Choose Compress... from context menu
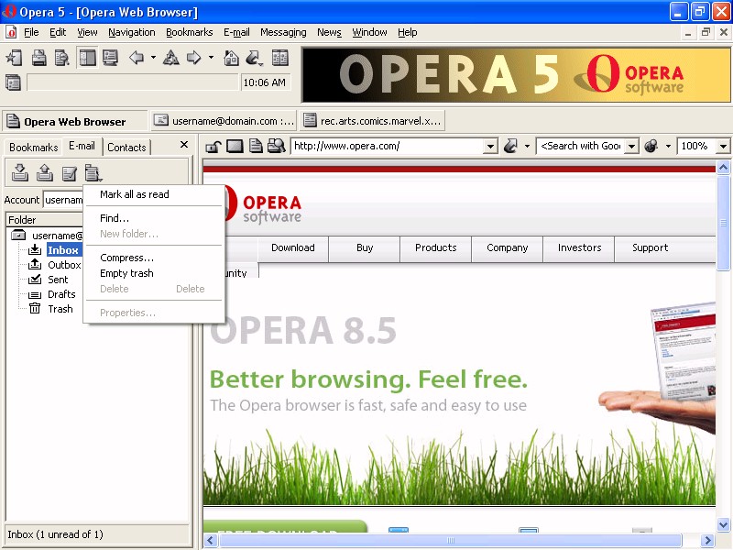Image resolution: width=733 pixels, height=550 pixels. point(153,258)
